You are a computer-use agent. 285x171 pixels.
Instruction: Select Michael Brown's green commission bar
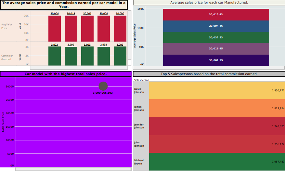pyautogui.click(x=217, y=162)
